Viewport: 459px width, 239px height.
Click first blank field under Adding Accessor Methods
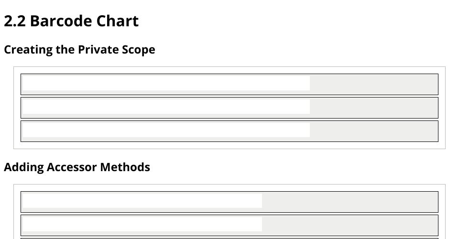(x=142, y=201)
